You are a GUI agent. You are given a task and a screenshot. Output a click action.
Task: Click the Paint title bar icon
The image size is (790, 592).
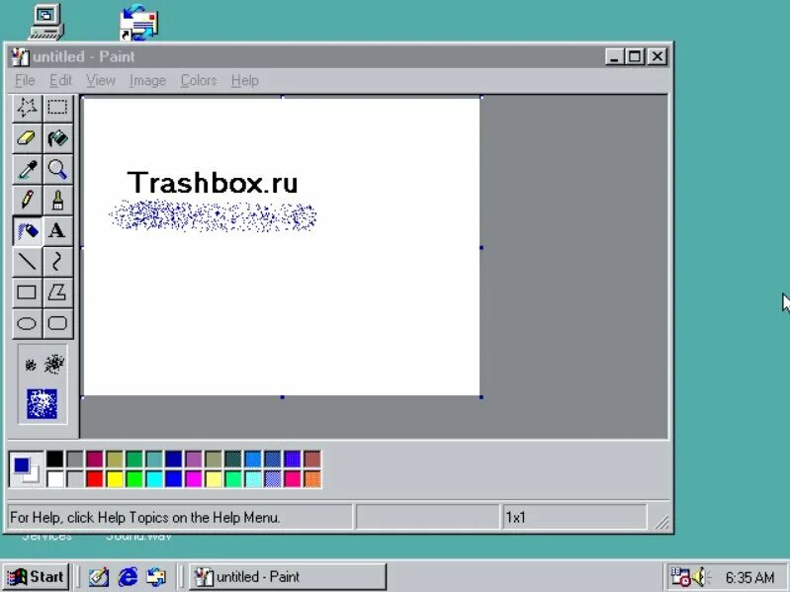tap(20, 57)
